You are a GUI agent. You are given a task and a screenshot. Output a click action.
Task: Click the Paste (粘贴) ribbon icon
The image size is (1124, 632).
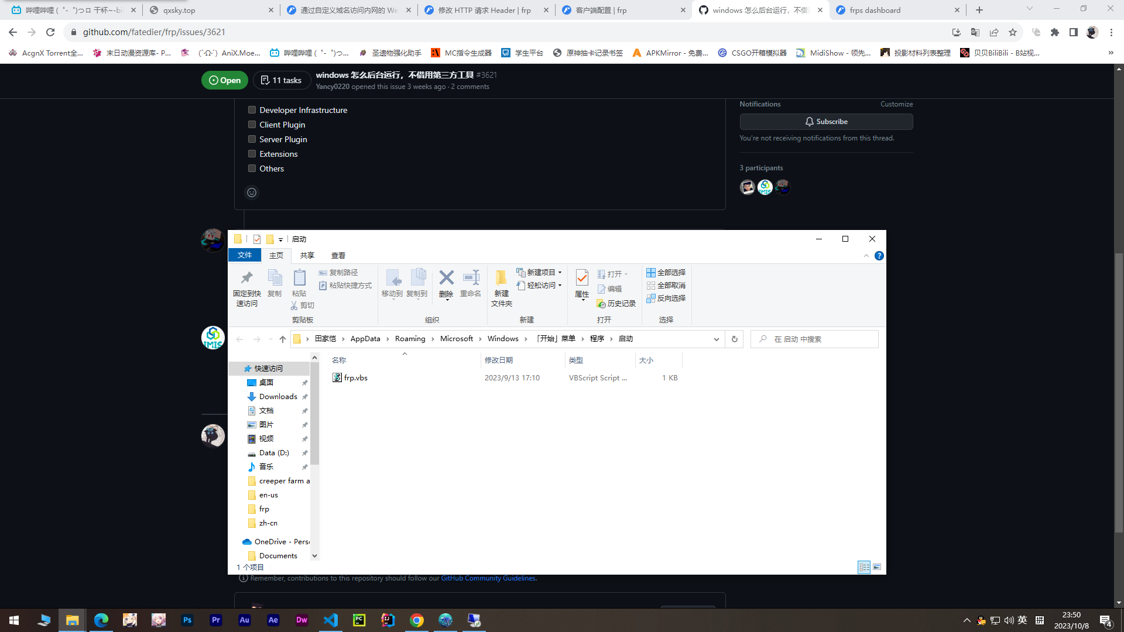[x=299, y=281]
